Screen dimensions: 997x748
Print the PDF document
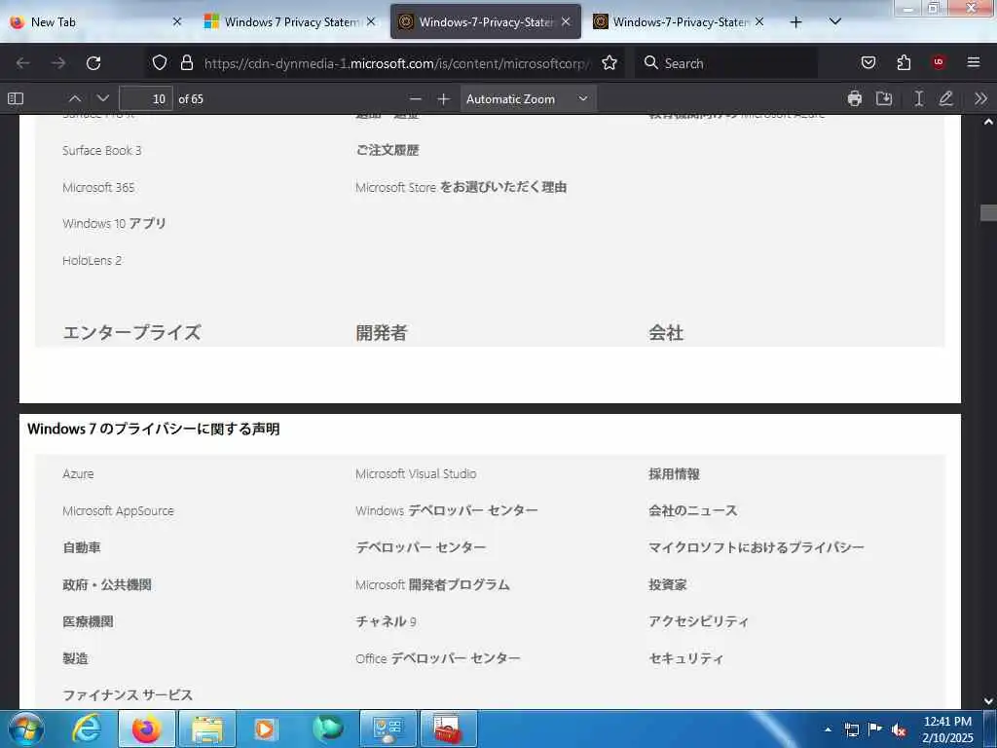(855, 98)
